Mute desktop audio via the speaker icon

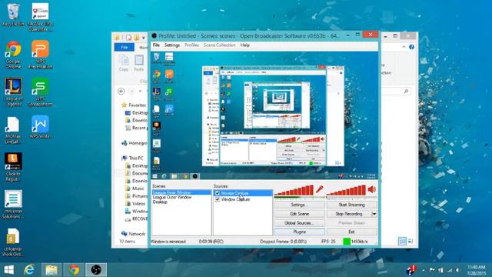372,189
